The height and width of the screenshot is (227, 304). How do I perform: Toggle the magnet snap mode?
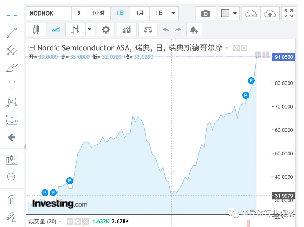[12, 200]
